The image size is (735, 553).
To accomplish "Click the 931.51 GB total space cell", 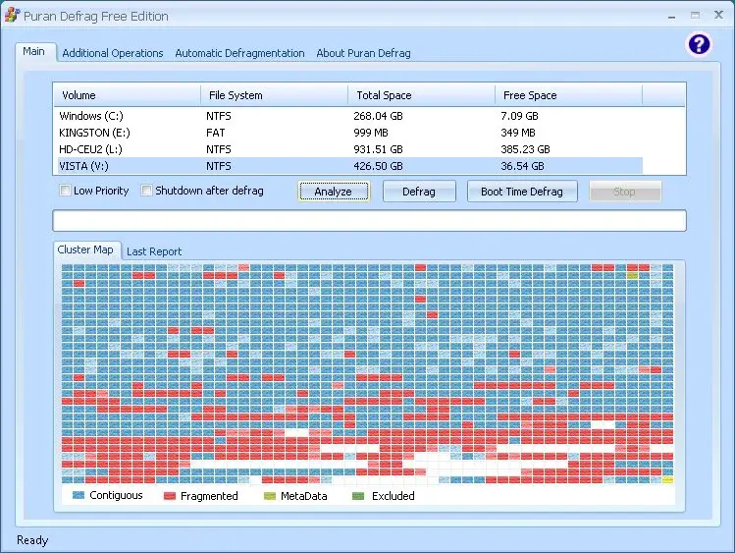I will [x=378, y=149].
